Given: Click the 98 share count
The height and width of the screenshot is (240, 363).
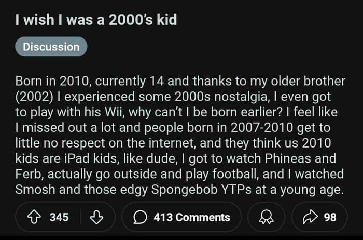Looking at the screenshot, I should (330, 217).
